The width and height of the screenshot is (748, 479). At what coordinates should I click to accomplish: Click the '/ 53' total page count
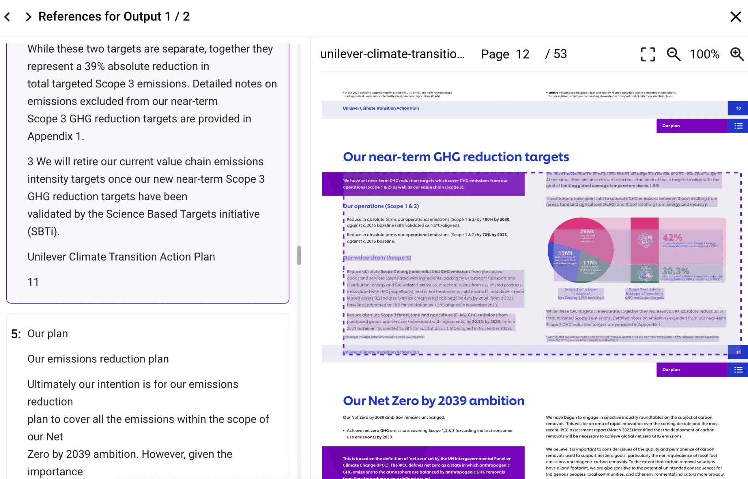(556, 54)
